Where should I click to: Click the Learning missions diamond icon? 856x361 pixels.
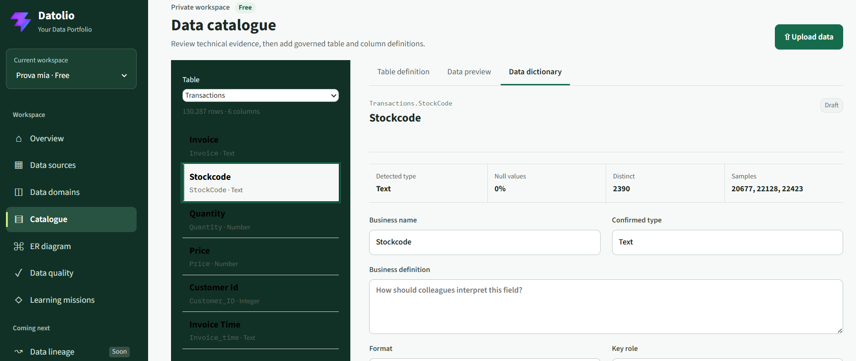point(19,300)
